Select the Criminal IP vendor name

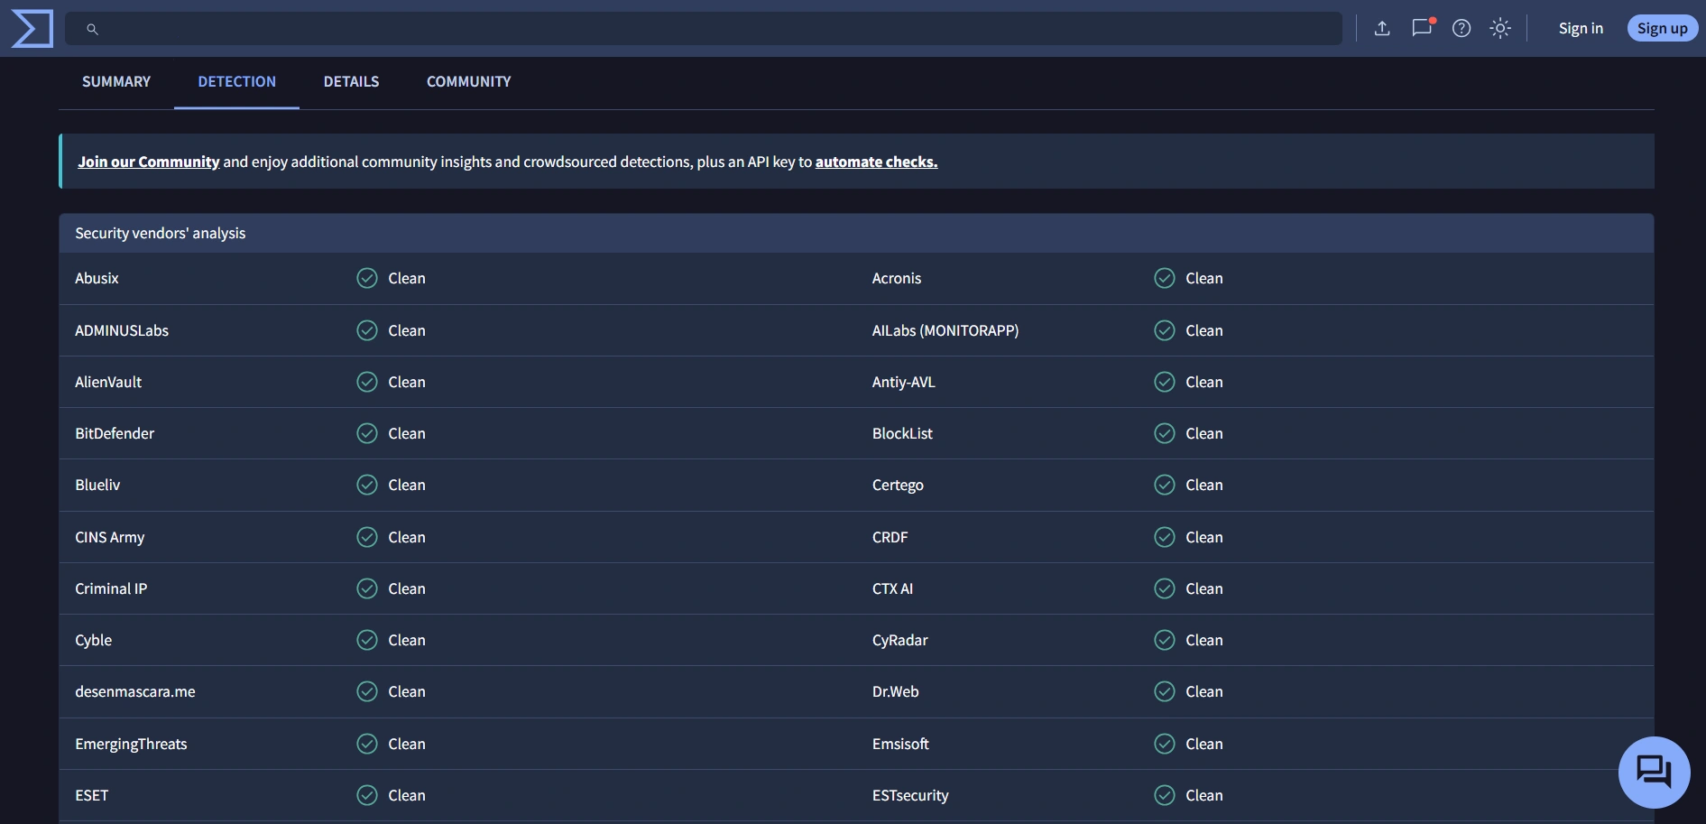click(x=111, y=588)
